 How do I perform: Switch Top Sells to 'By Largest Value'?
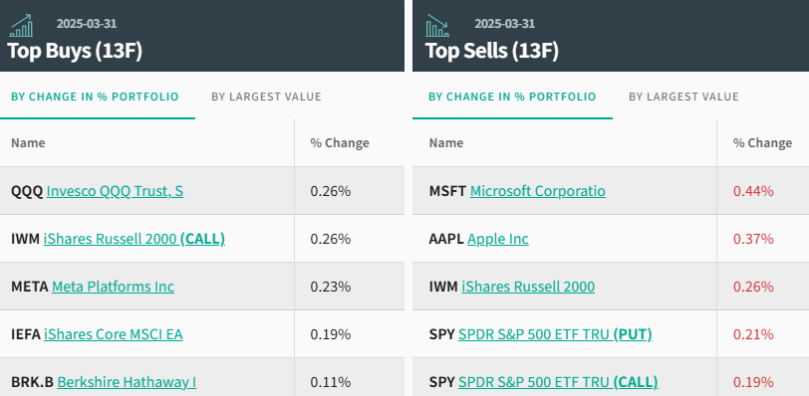pyautogui.click(x=683, y=97)
